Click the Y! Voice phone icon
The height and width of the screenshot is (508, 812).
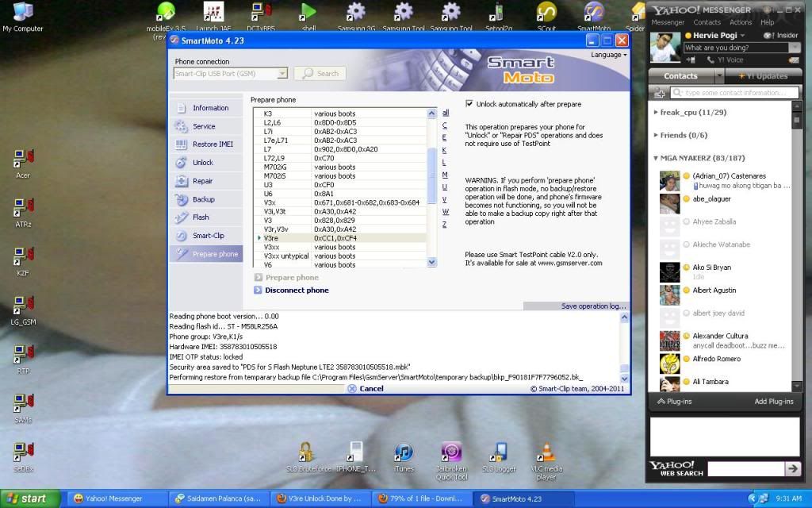click(710, 60)
